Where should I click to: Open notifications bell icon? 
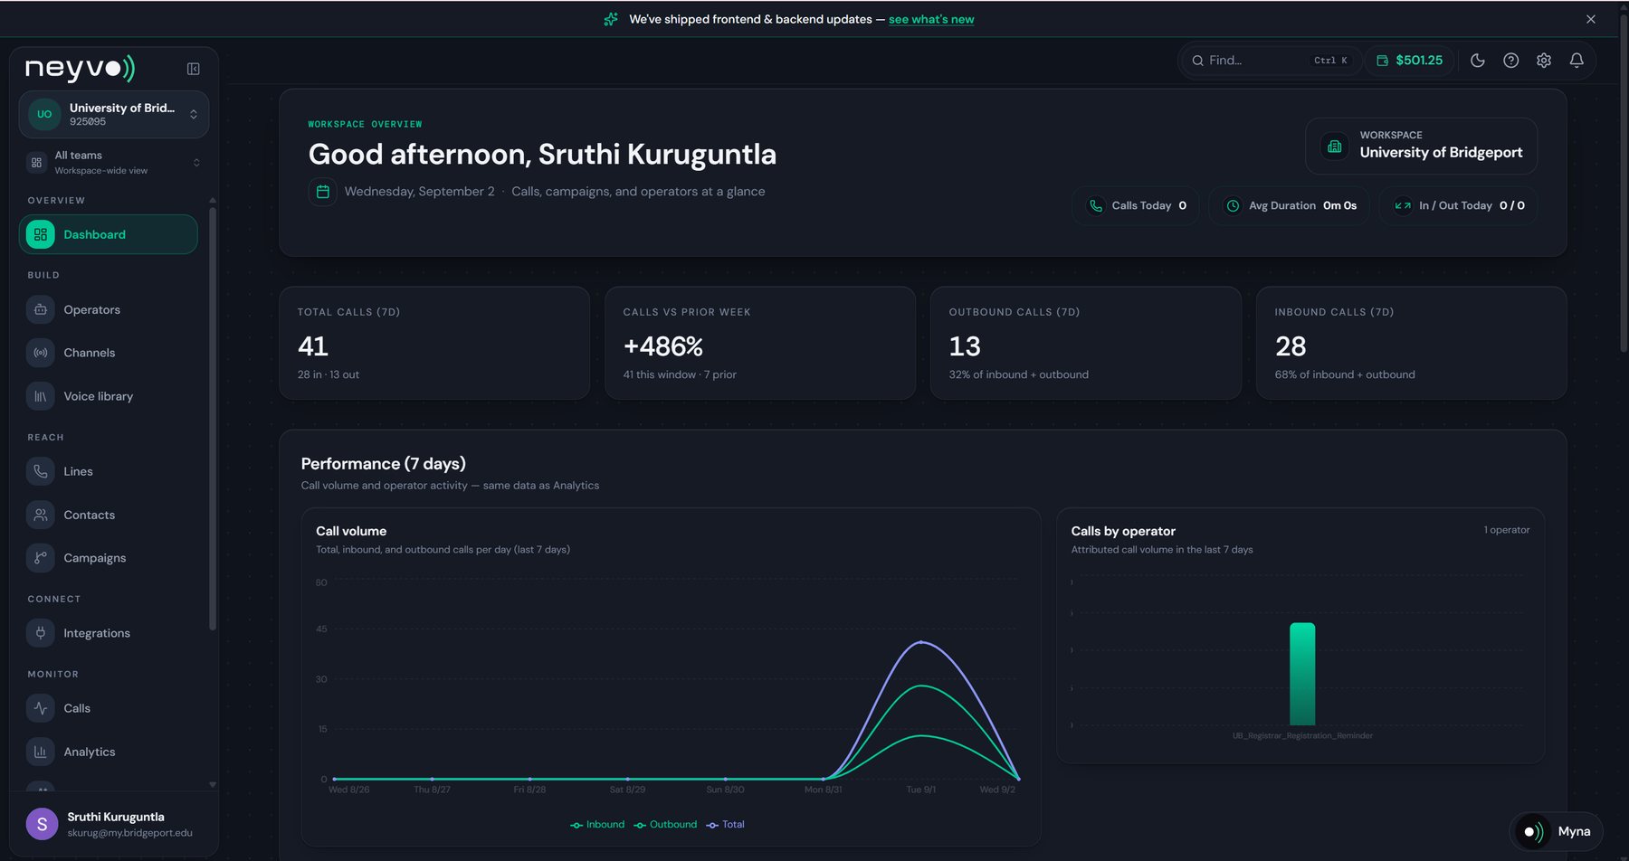click(x=1577, y=61)
